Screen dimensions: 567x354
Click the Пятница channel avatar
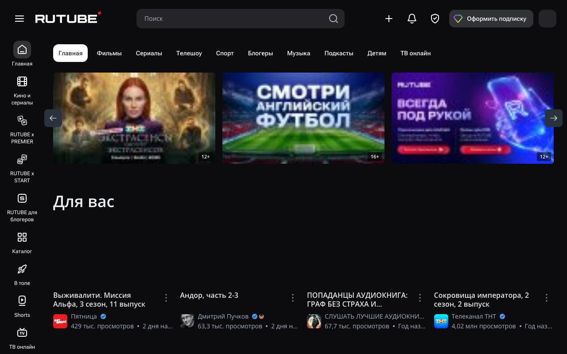tap(60, 321)
